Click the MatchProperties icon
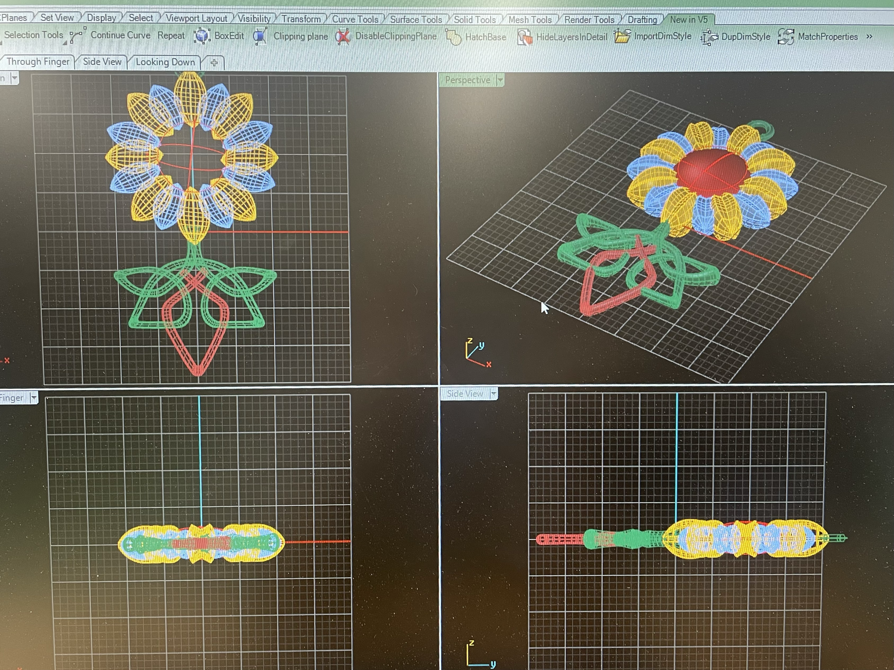Viewport: 894px width, 670px height. click(786, 37)
